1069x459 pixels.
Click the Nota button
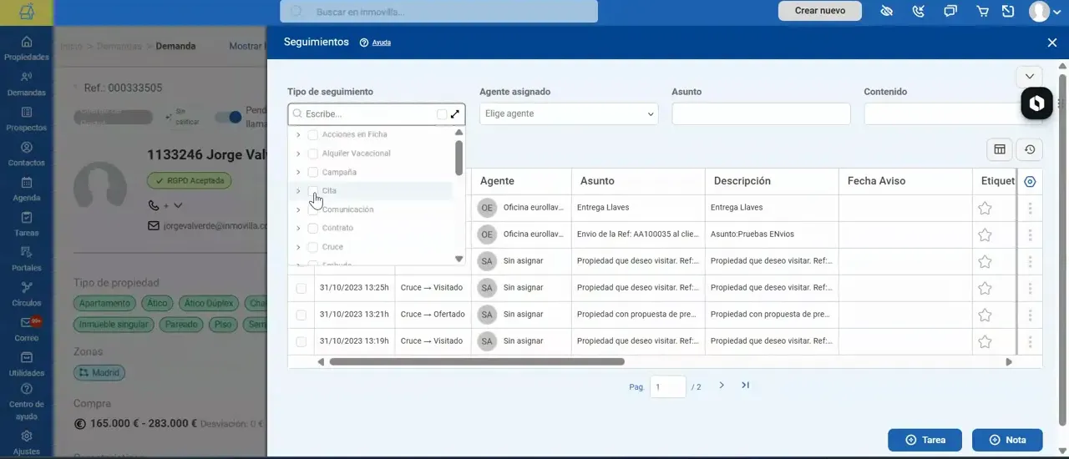point(1007,440)
